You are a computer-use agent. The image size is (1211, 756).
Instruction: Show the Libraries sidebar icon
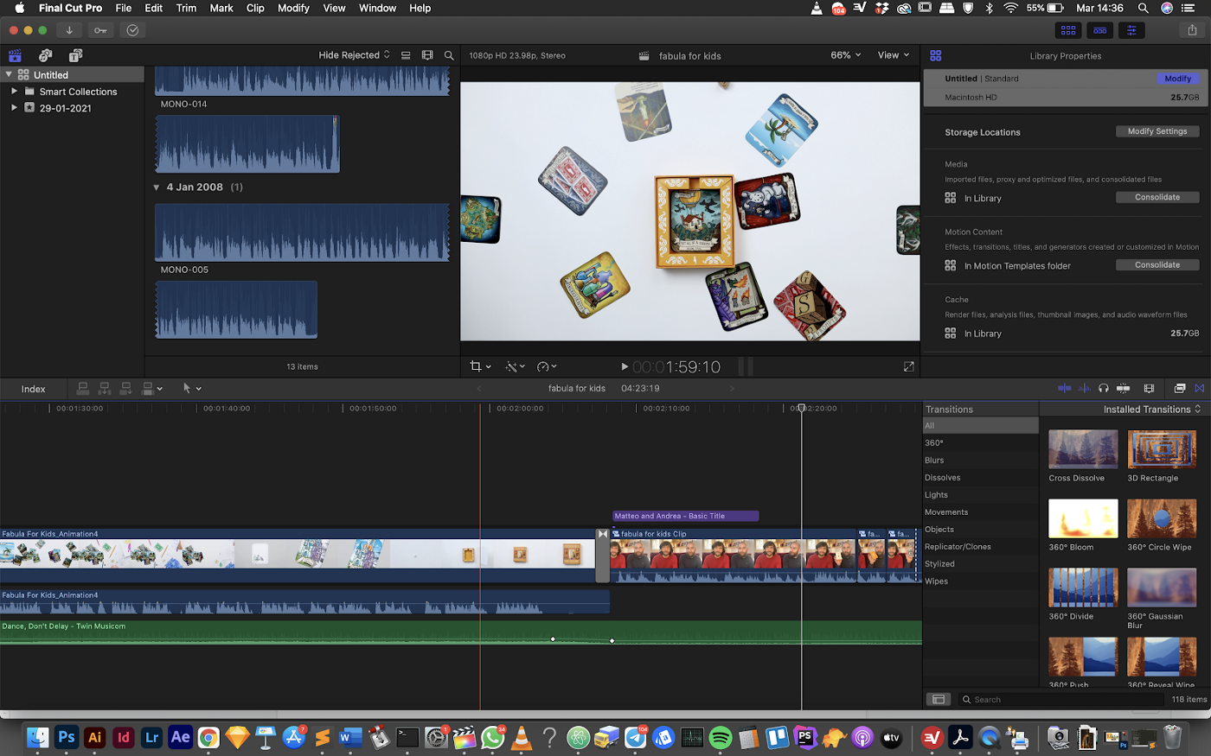click(x=15, y=55)
